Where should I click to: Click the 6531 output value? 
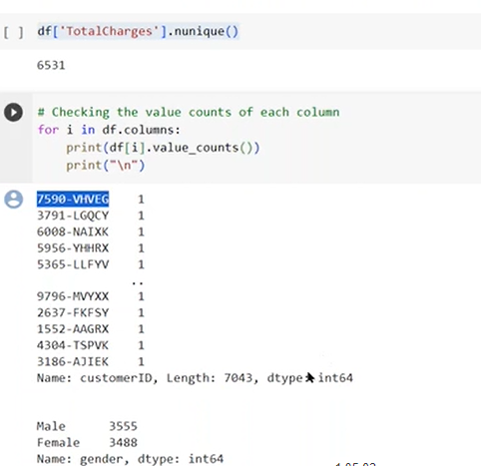click(51, 65)
